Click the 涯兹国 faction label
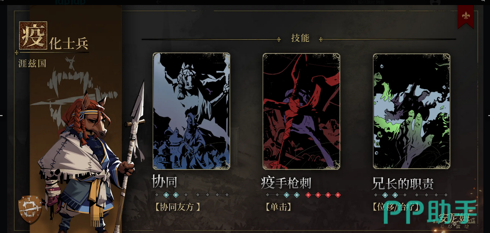The width and height of the screenshot is (490, 233). point(32,63)
